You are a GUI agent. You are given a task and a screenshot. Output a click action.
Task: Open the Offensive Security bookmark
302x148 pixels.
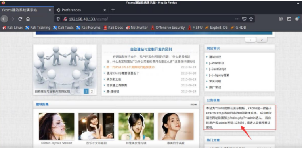tap(168, 28)
